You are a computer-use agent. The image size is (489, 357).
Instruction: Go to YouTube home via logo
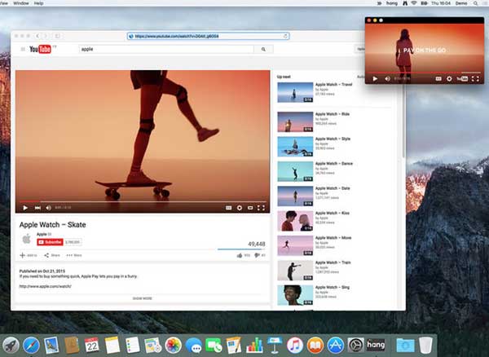[40, 49]
